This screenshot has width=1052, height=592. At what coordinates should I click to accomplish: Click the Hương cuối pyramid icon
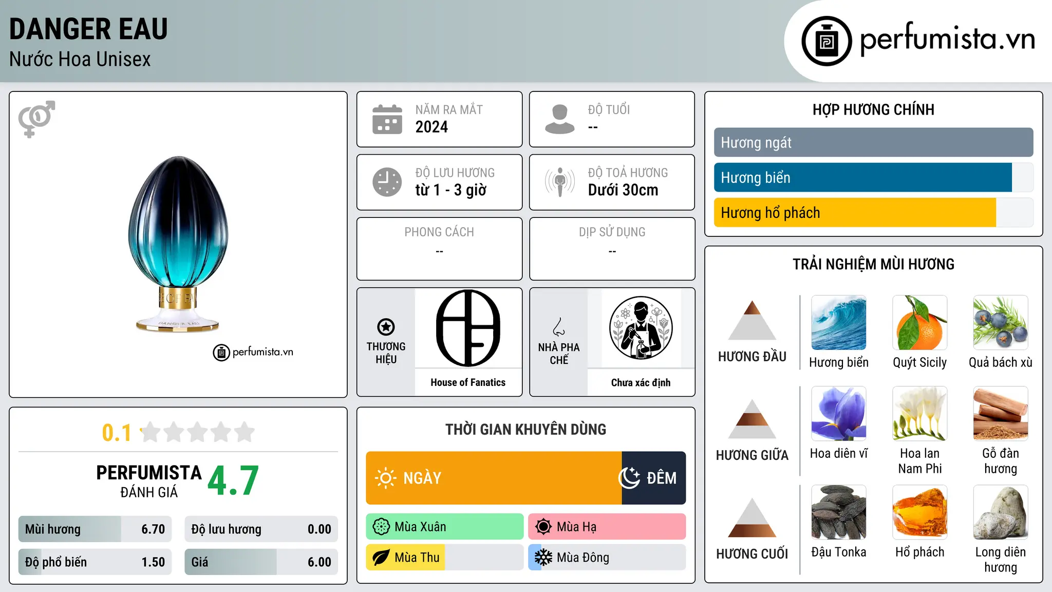(x=752, y=517)
